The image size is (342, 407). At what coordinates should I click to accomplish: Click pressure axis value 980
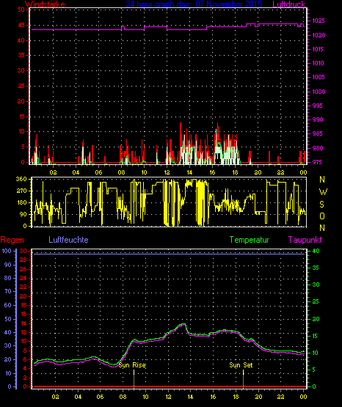[x=318, y=148]
